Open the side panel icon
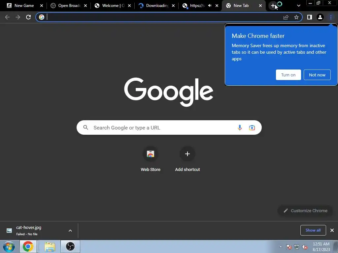The image size is (338, 253). pos(310,17)
